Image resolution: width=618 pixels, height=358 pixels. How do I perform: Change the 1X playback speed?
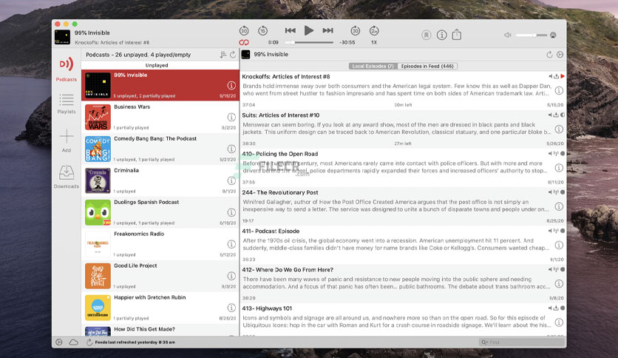pos(374,42)
